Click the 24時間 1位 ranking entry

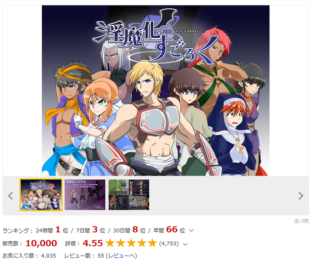click(52, 230)
